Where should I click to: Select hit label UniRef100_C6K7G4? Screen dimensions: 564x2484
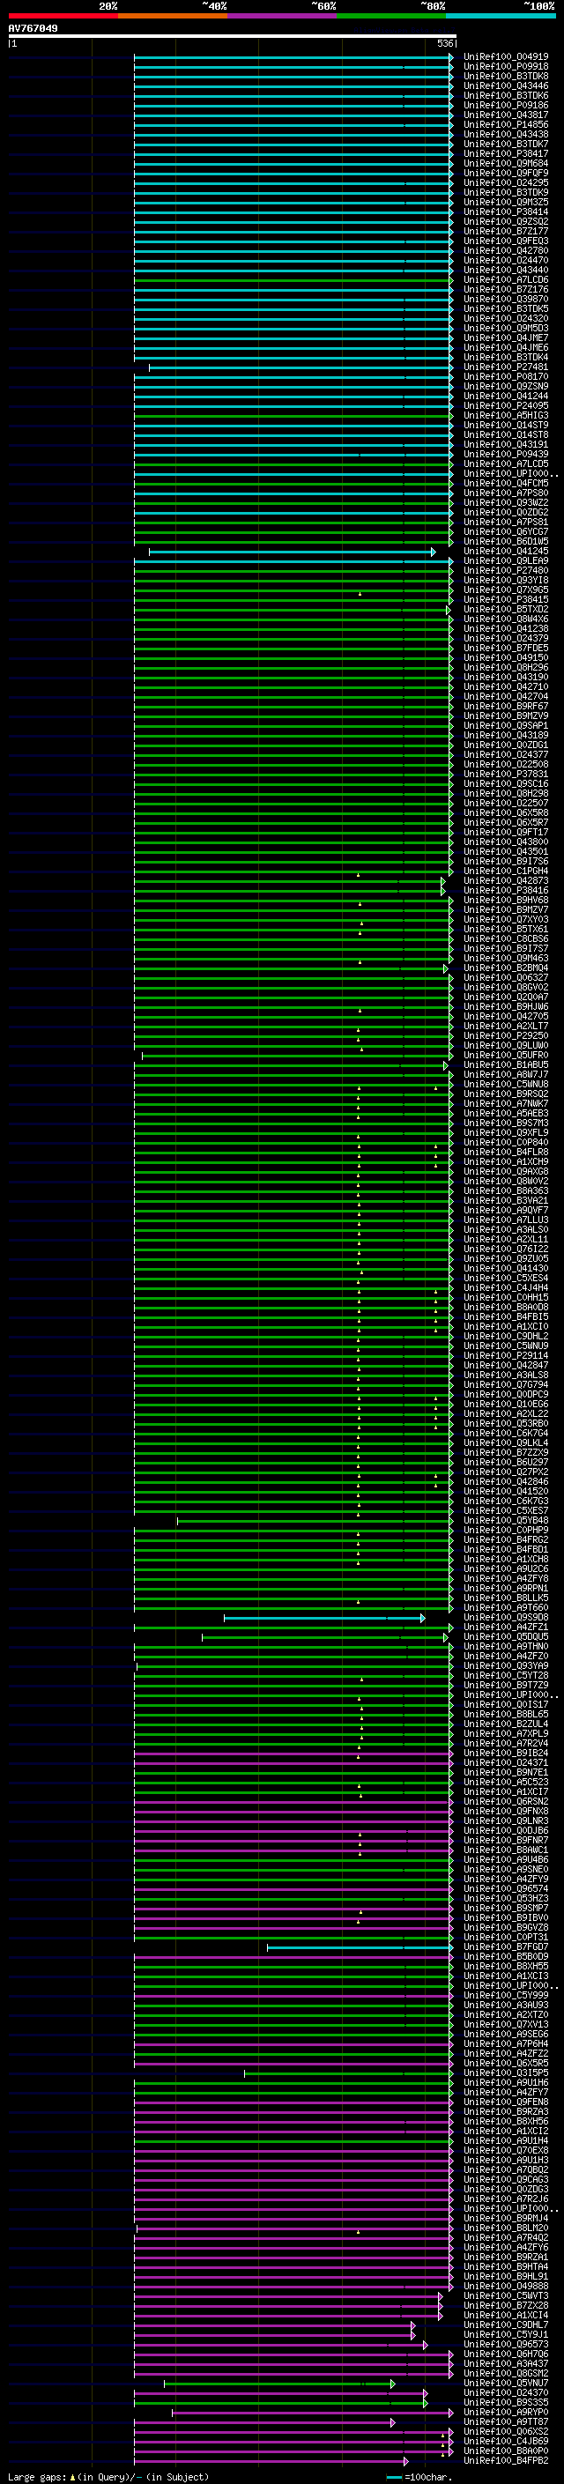click(x=506, y=1433)
